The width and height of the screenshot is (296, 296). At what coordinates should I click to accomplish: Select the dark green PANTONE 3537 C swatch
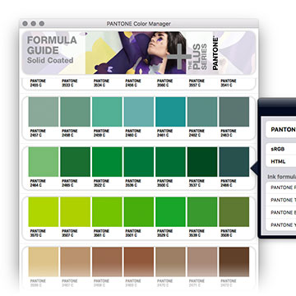point(202,162)
